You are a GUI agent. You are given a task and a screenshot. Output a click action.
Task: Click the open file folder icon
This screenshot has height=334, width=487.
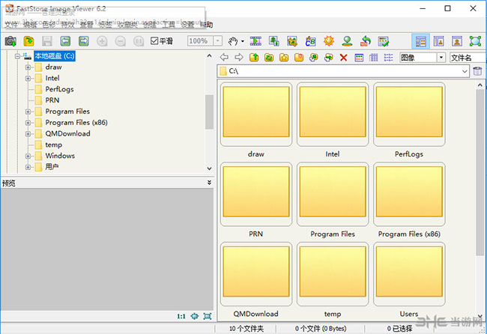(x=28, y=41)
